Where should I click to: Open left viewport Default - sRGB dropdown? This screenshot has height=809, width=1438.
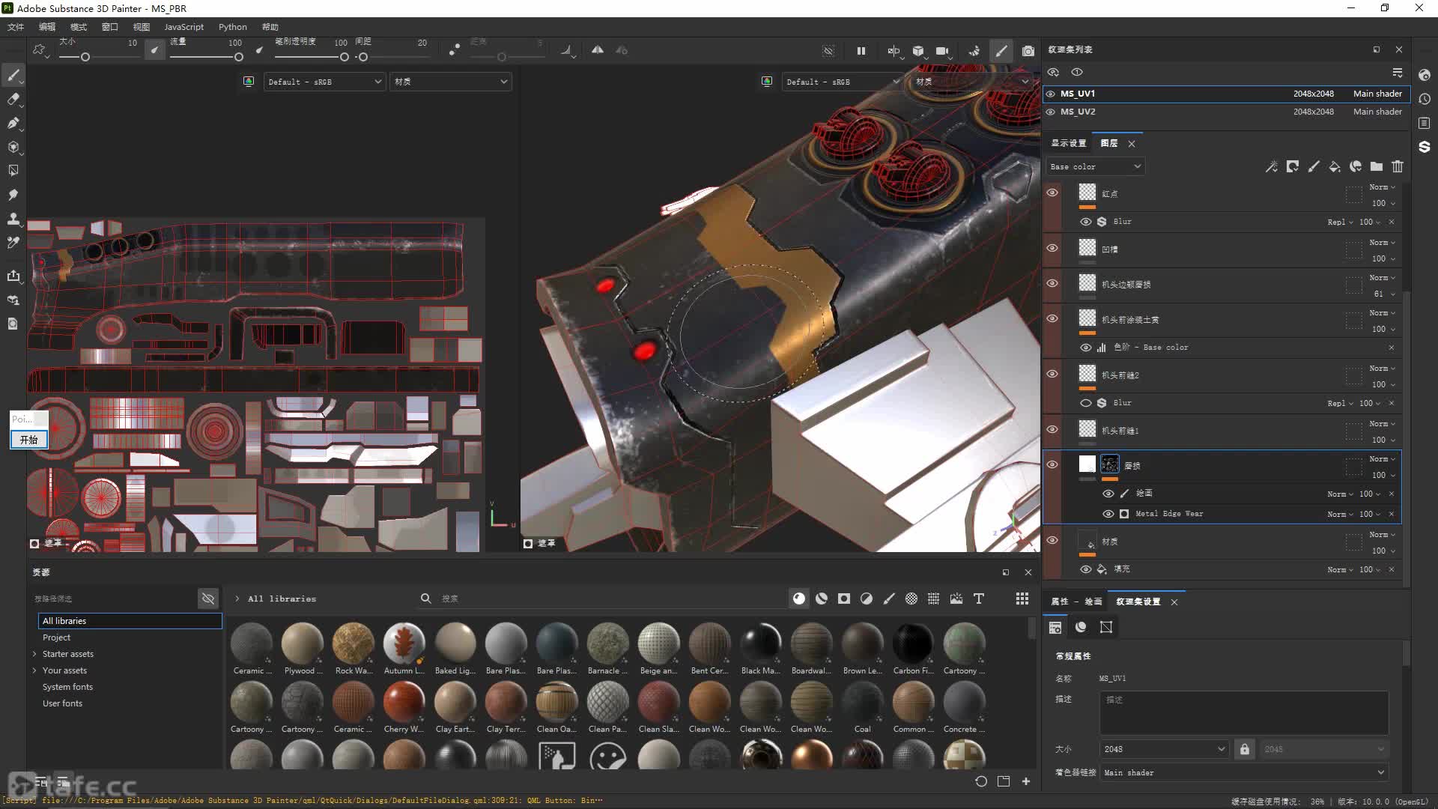(324, 82)
